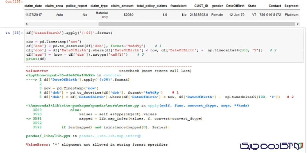Open the series.py path in the traceback
The height and width of the screenshot is (153, 307).
point(83,105)
